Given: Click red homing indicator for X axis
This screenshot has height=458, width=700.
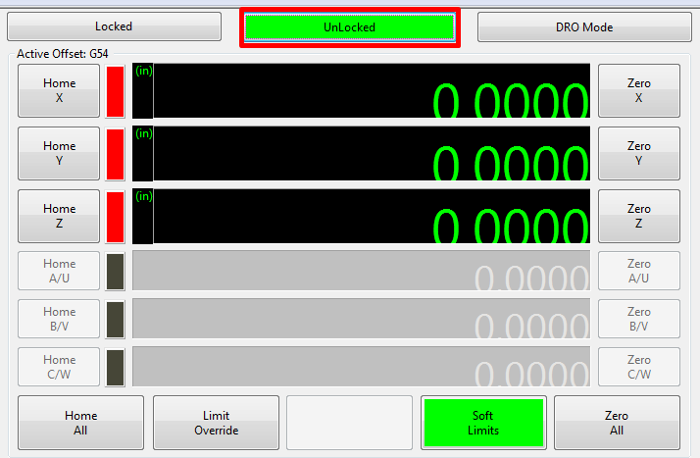Looking at the screenshot, I should tap(116, 91).
